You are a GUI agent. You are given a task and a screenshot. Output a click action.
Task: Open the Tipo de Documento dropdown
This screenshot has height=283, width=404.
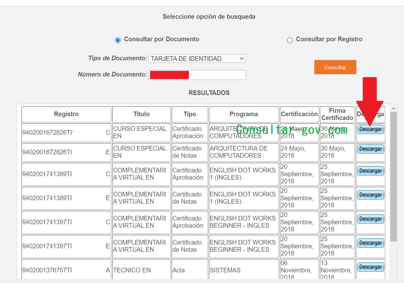[x=197, y=58]
